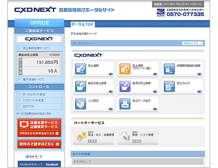Image resolution: width=218 pixels, height=168 pixels.
Task: Click the arrow pill on the 売上速報 card
Action: coord(111,74)
